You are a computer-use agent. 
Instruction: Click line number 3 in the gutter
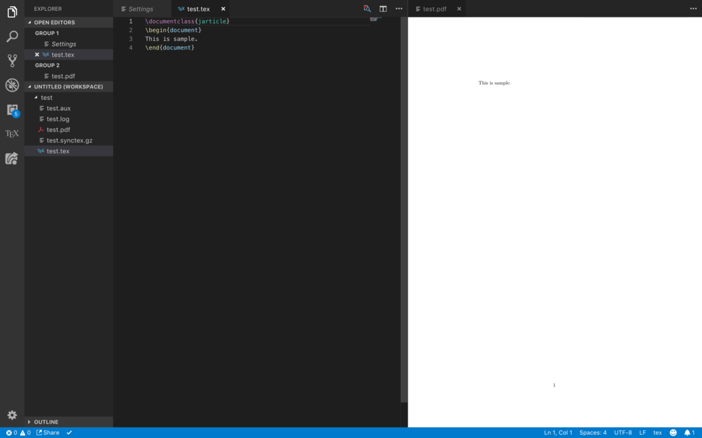(131, 39)
